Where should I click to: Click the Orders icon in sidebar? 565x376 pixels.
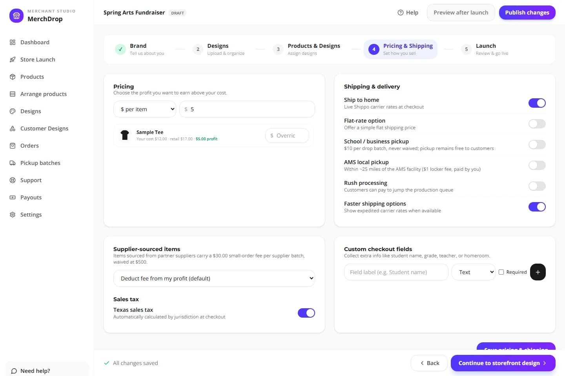click(13, 146)
